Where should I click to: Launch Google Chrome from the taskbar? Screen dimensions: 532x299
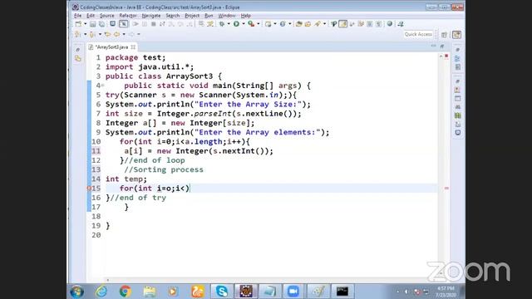point(126,292)
